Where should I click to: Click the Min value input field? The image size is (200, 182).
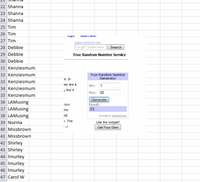coord(110,86)
